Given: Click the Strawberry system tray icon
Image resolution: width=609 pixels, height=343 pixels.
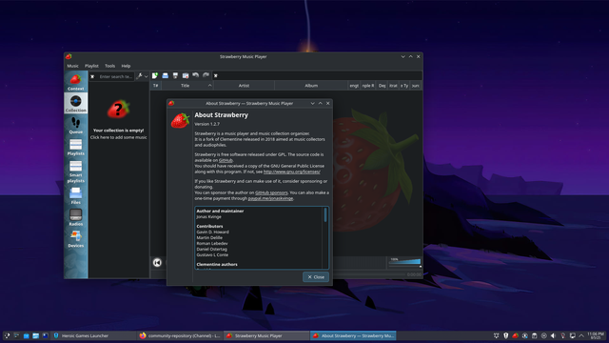Looking at the screenshot, I should [515, 335].
